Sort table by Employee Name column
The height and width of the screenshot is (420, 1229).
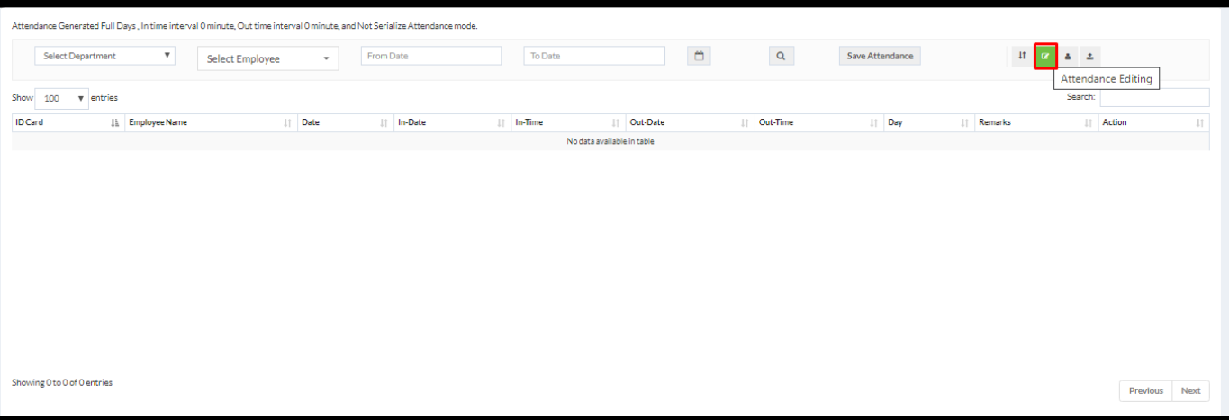click(212, 122)
